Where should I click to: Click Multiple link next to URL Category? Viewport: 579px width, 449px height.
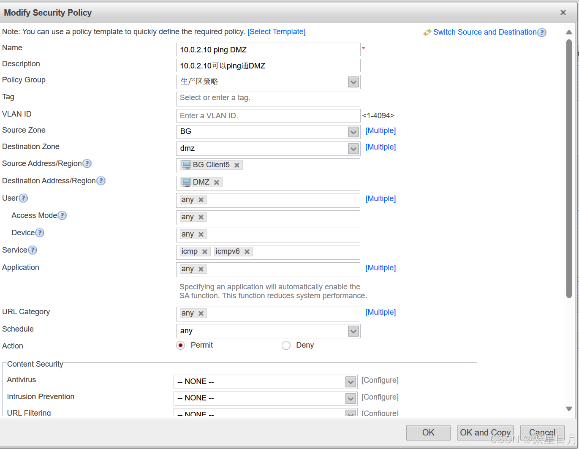pyautogui.click(x=381, y=312)
